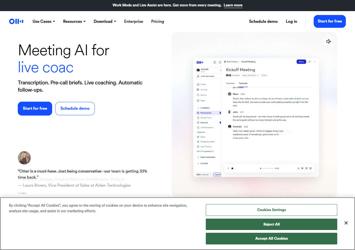Reject All cookies
Viewport: 355px width, 250px height.
tap(272, 224)
